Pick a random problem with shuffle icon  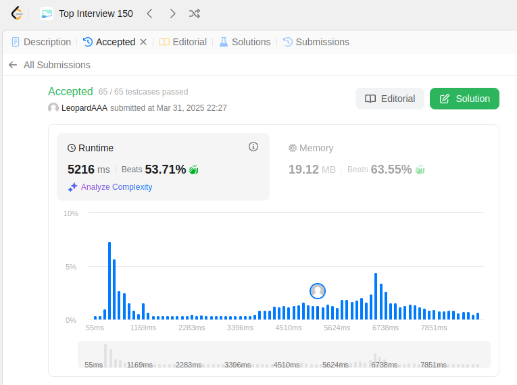195,14
